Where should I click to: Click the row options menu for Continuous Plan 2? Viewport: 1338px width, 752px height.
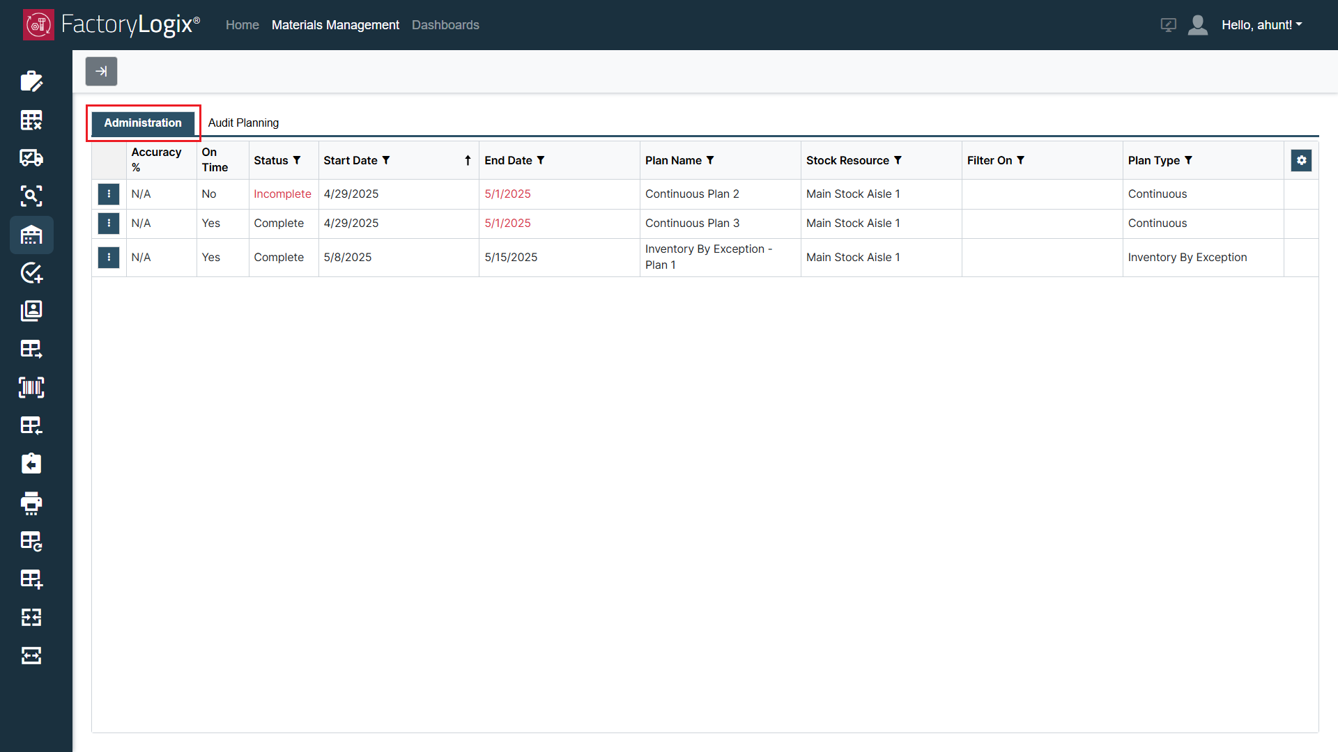(x=109, y=194)
